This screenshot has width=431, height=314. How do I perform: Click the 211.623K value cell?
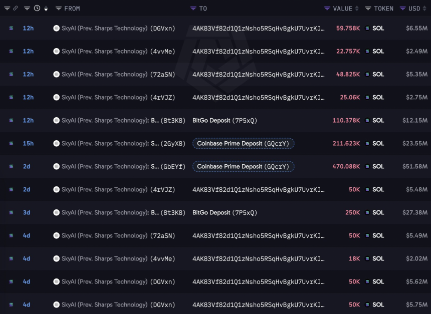click(x=346, y=143)
